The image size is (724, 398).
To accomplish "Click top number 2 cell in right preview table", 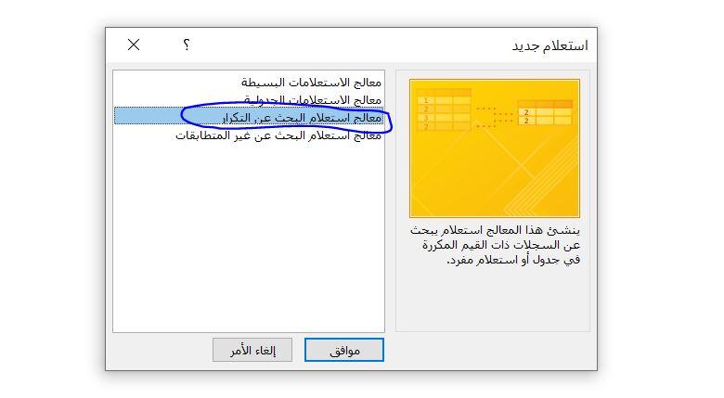I will (x=526, y=112).
